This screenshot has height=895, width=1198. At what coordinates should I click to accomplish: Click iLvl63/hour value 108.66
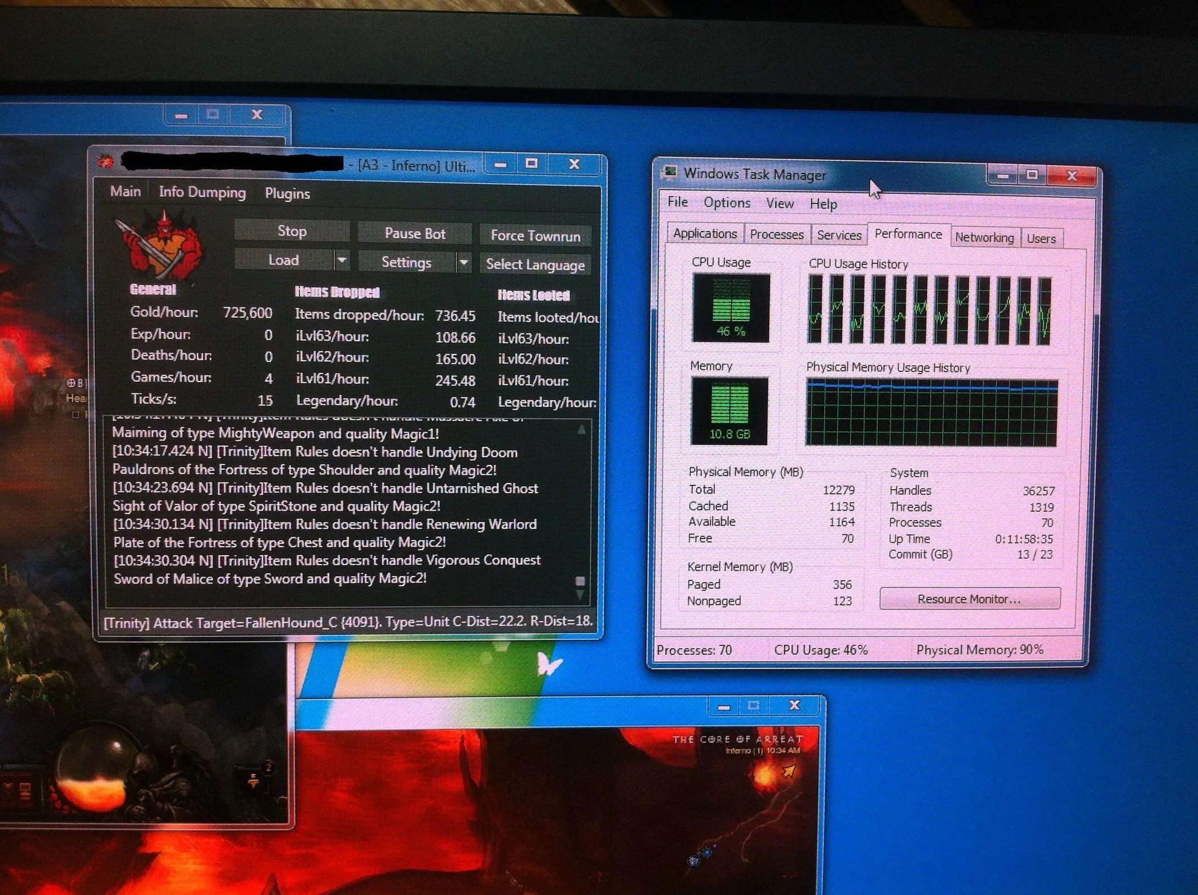(455, 338)
